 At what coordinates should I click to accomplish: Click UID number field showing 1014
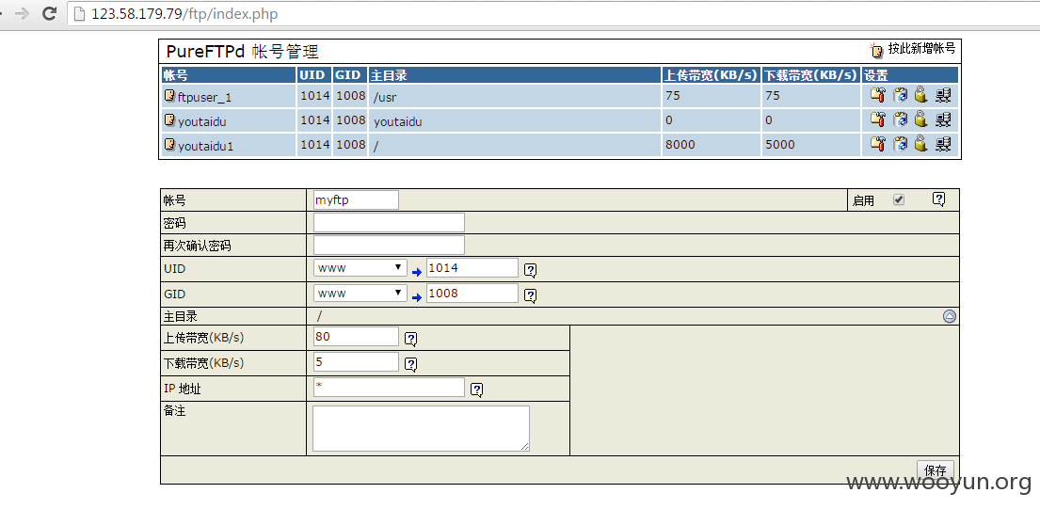point(472,268)
